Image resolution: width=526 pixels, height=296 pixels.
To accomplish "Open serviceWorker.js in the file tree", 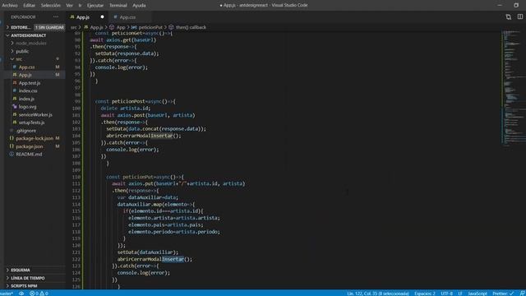I will tap(35, 115).
